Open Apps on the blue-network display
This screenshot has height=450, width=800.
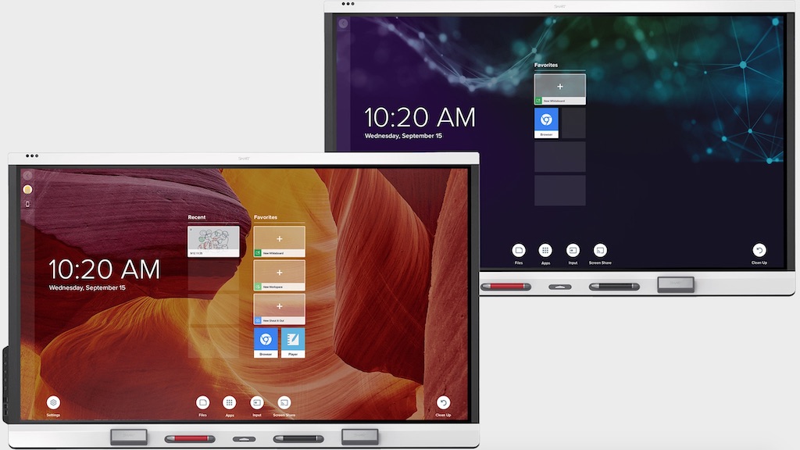click(545, 251)
